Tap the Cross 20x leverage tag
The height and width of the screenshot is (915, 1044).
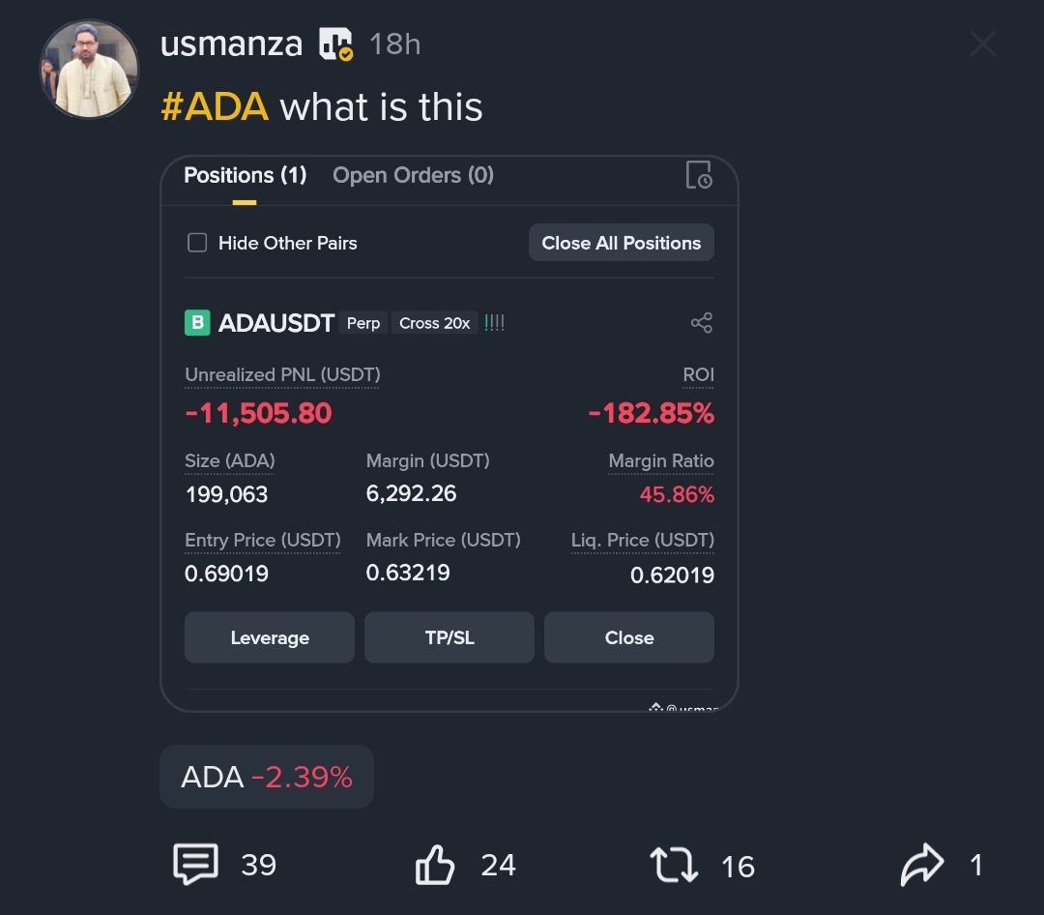434,323
